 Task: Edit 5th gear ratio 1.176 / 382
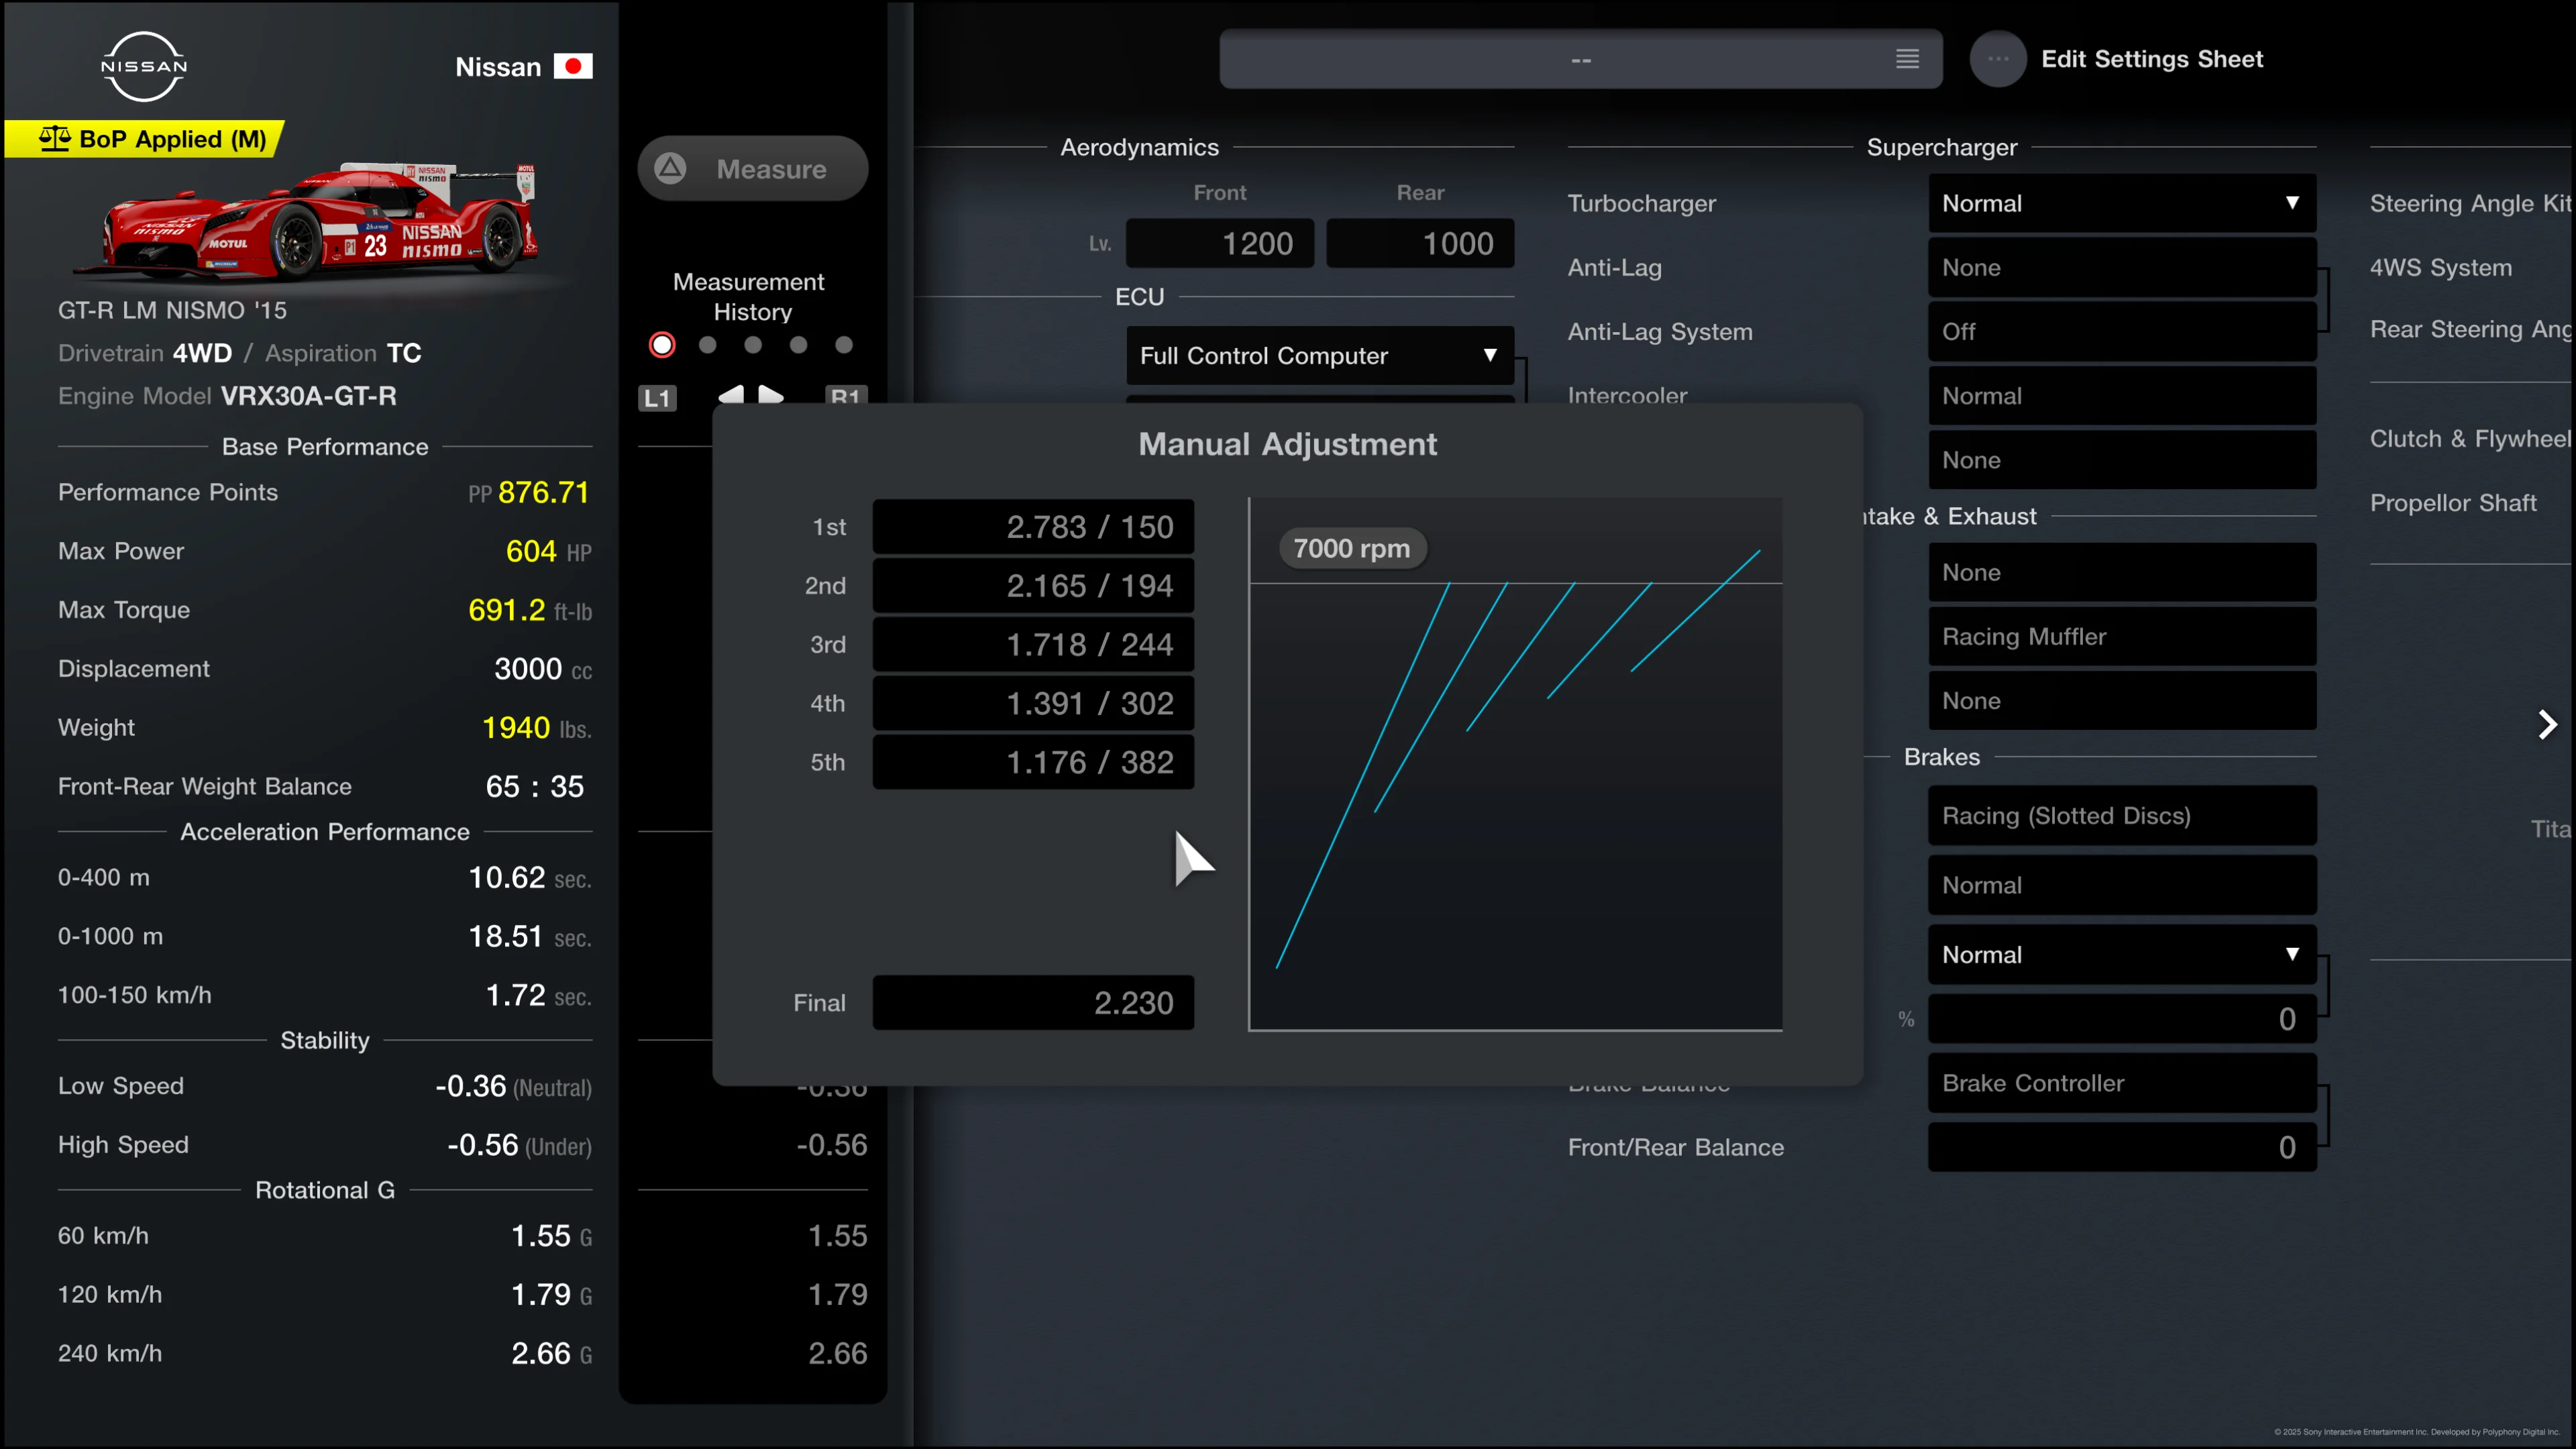(1033, 763)
